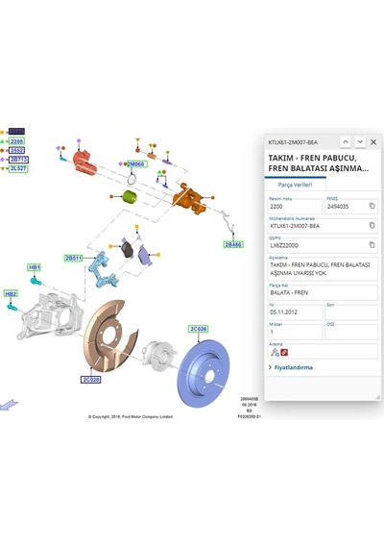Click the green piston cylinder part

(130, 197)
